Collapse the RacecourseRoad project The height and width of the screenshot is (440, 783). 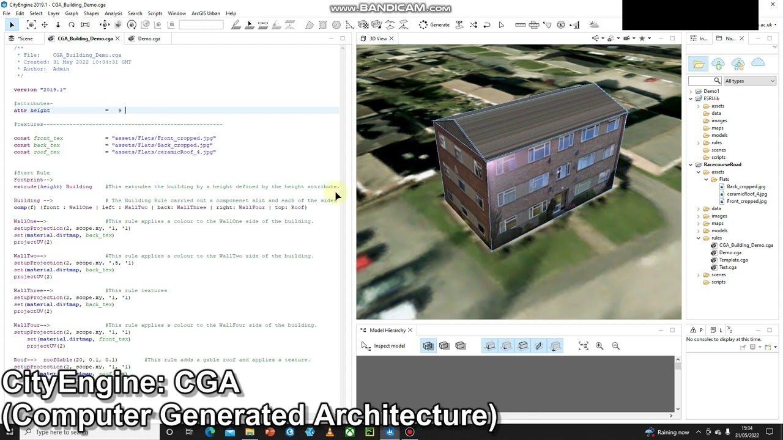tap(691, 164)
